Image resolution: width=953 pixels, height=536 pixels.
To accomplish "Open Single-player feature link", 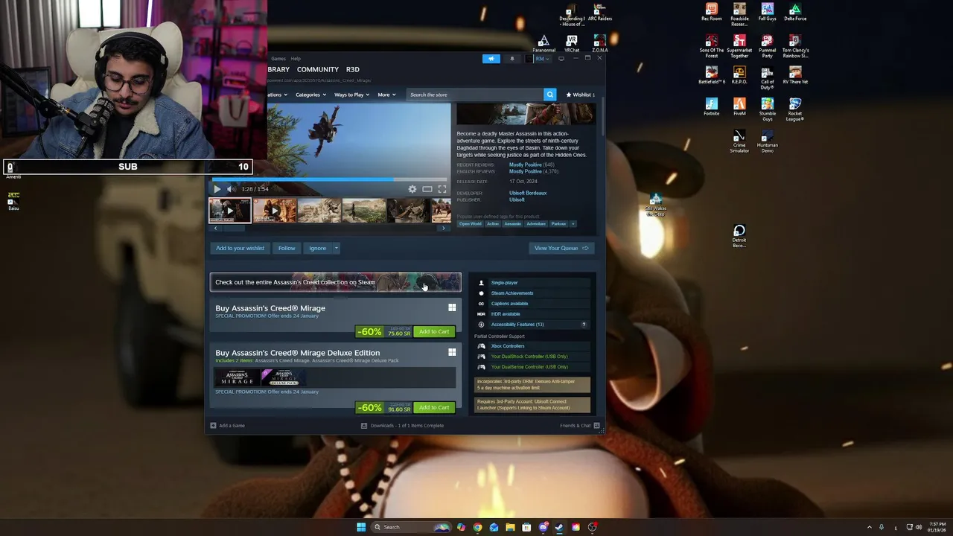I will tap(504, 283).
